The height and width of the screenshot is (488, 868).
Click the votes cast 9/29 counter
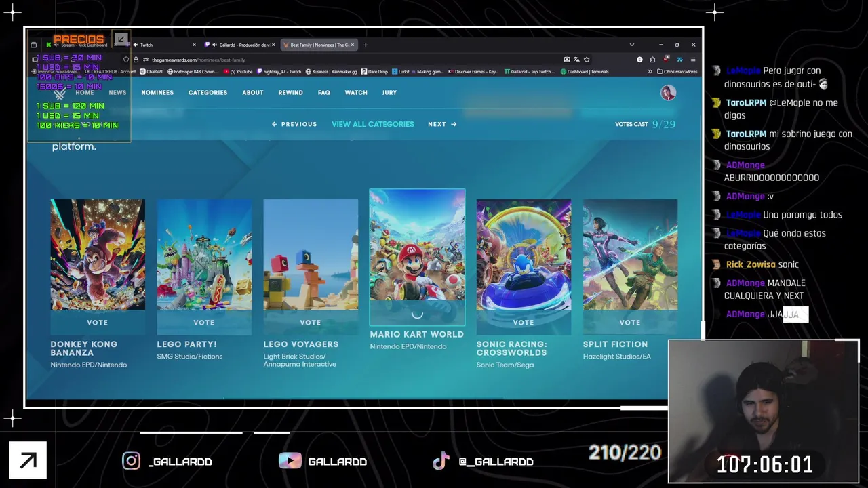pos(646,124)
